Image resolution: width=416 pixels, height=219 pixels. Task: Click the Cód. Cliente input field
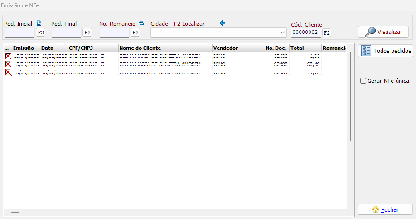306,33
